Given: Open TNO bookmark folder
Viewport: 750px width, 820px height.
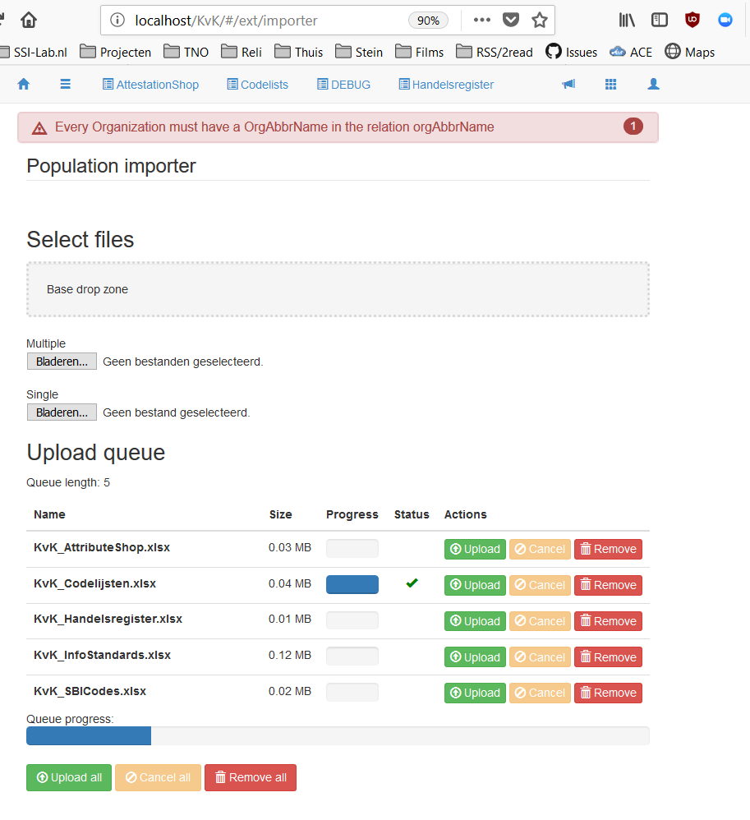Looking at the screenshot, I should click(186, 53).
